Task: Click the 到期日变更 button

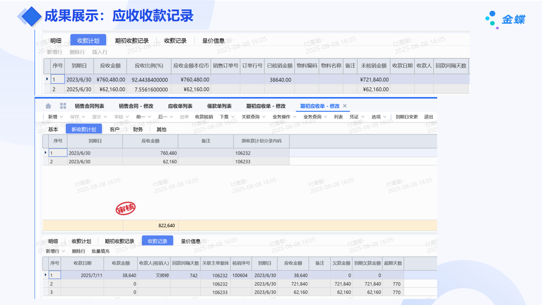Action: click(x=406, y=117)
